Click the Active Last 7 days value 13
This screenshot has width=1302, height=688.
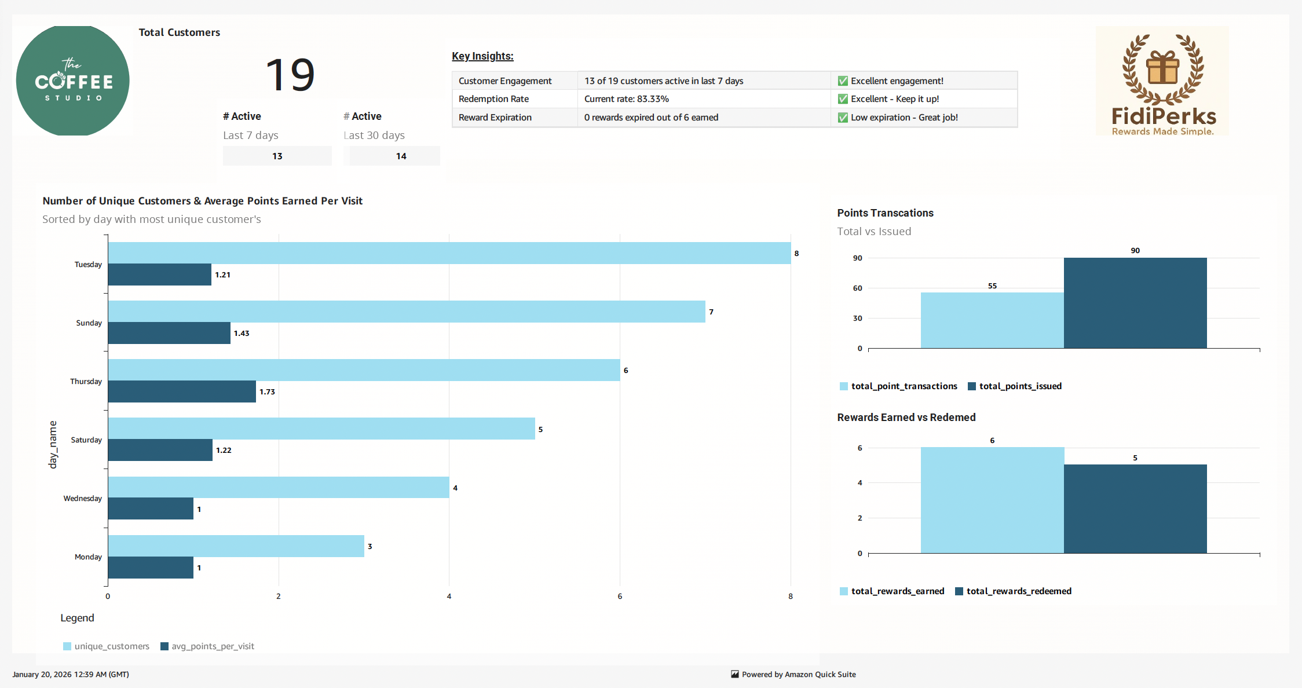tap(277, 155)
